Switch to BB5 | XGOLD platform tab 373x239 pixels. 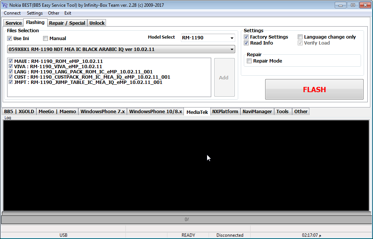[x=19, y=111]
